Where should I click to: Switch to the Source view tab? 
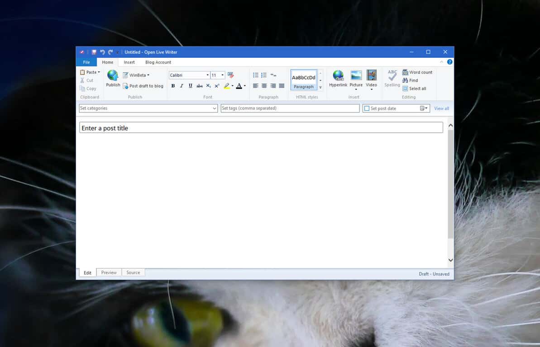coord(133,272)
